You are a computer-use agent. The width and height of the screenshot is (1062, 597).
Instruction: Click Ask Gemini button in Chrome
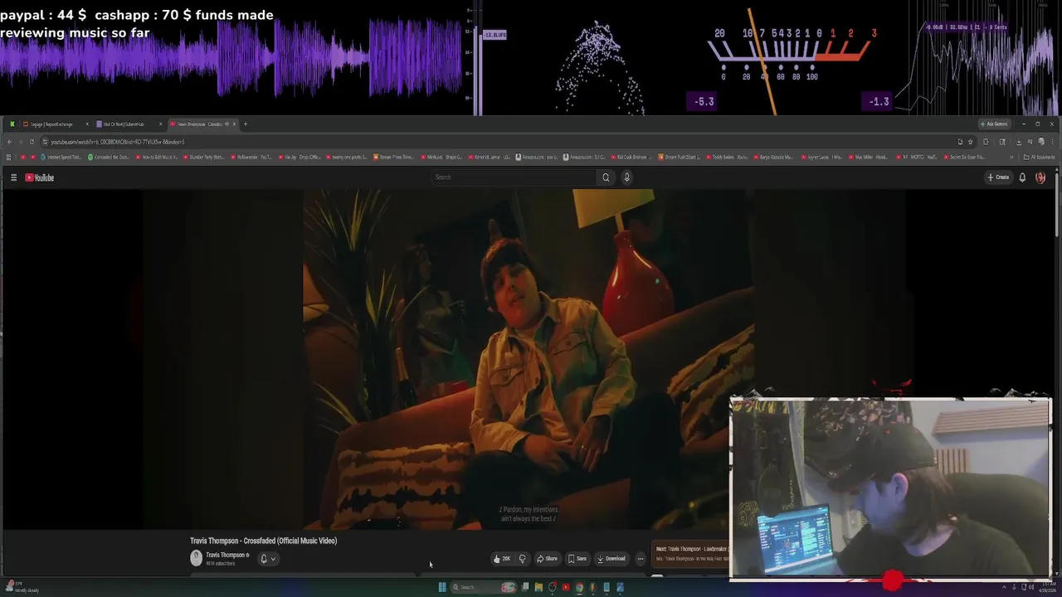pos(994,124)
